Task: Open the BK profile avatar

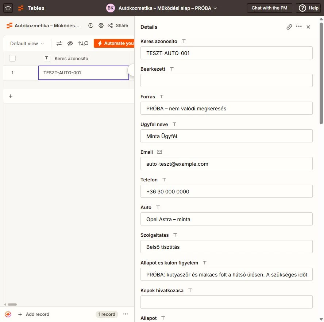Action: pos(110,8)
